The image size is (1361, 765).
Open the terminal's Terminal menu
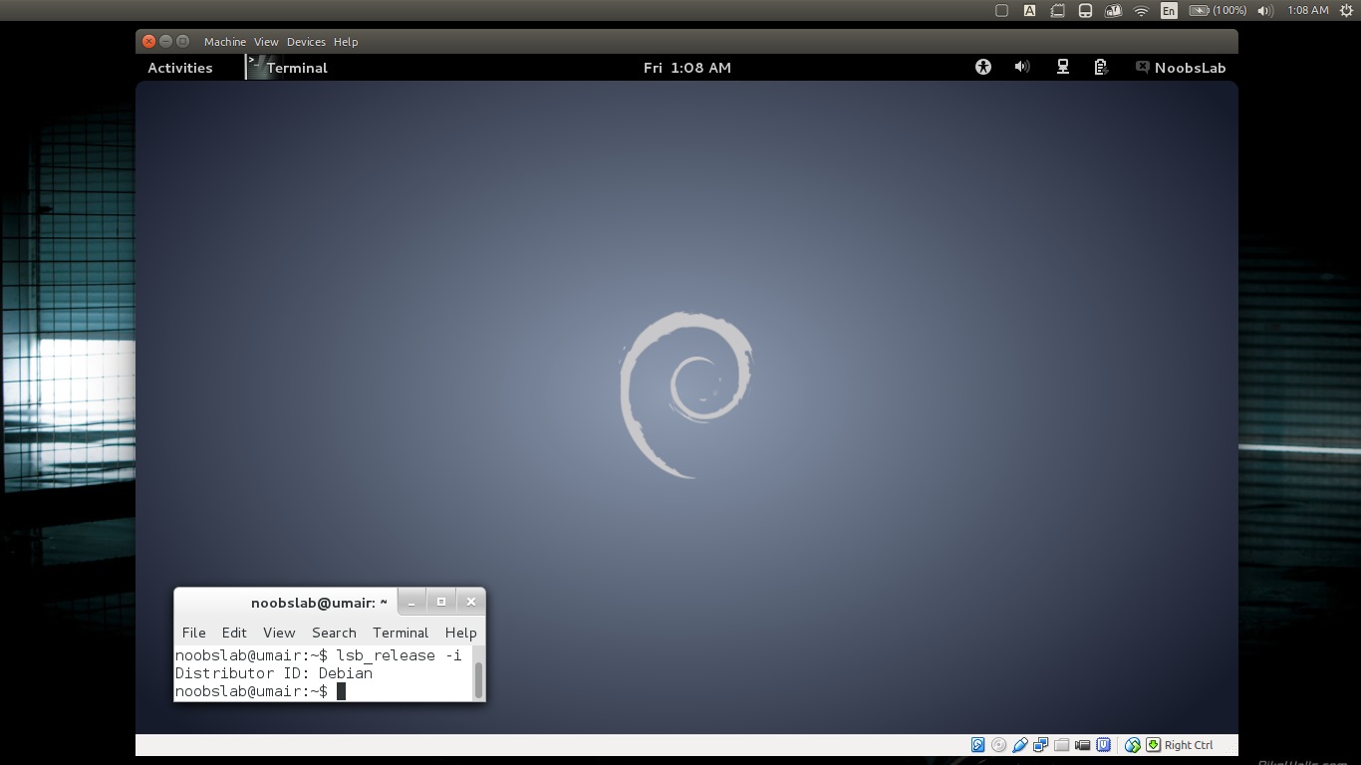click(x=401, y=633)
